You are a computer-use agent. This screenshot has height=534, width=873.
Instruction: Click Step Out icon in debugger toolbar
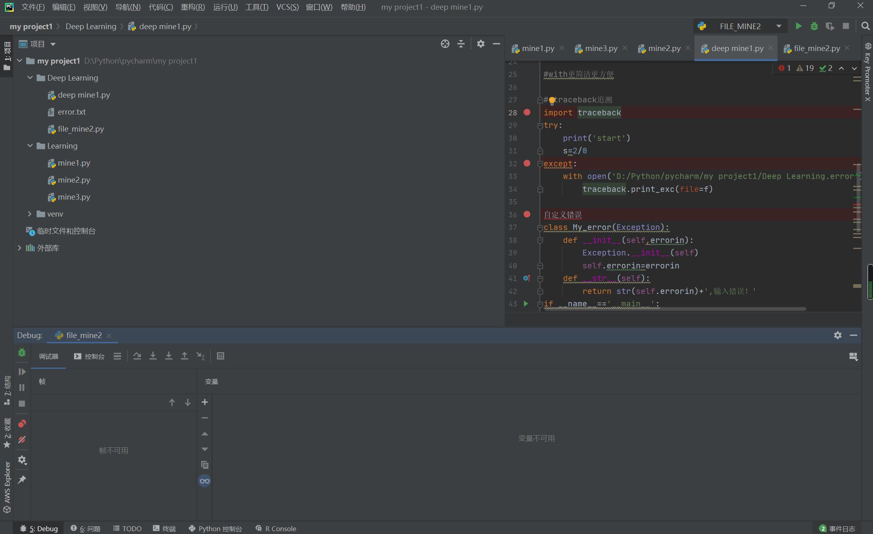click(185, 356)
